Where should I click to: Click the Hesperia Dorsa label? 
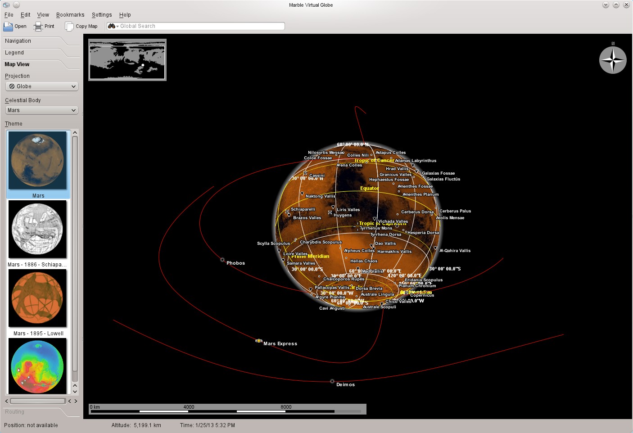[x=423, y=233]
